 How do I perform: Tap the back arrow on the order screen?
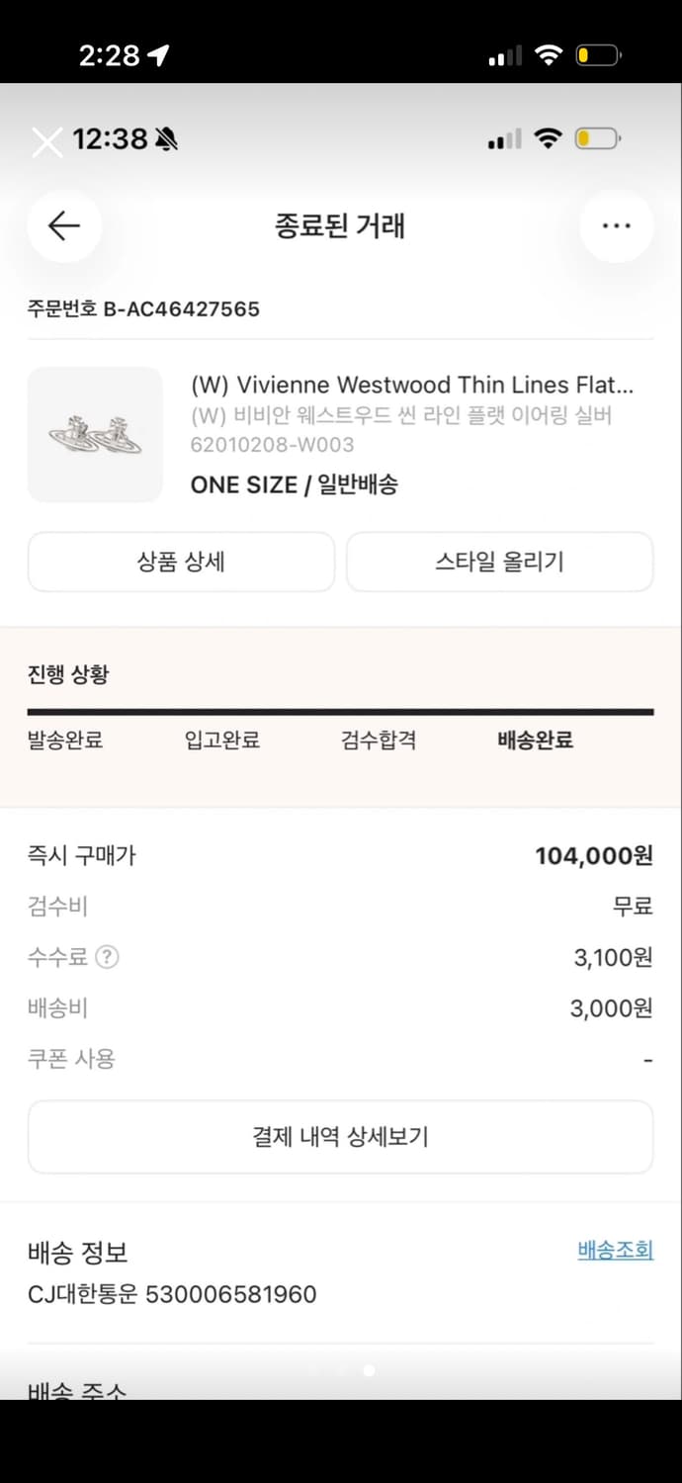63,225
